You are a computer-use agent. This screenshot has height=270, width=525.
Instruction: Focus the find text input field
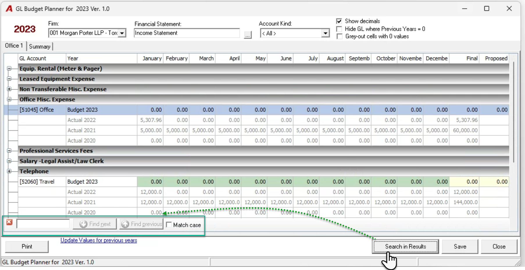(43, 224)
